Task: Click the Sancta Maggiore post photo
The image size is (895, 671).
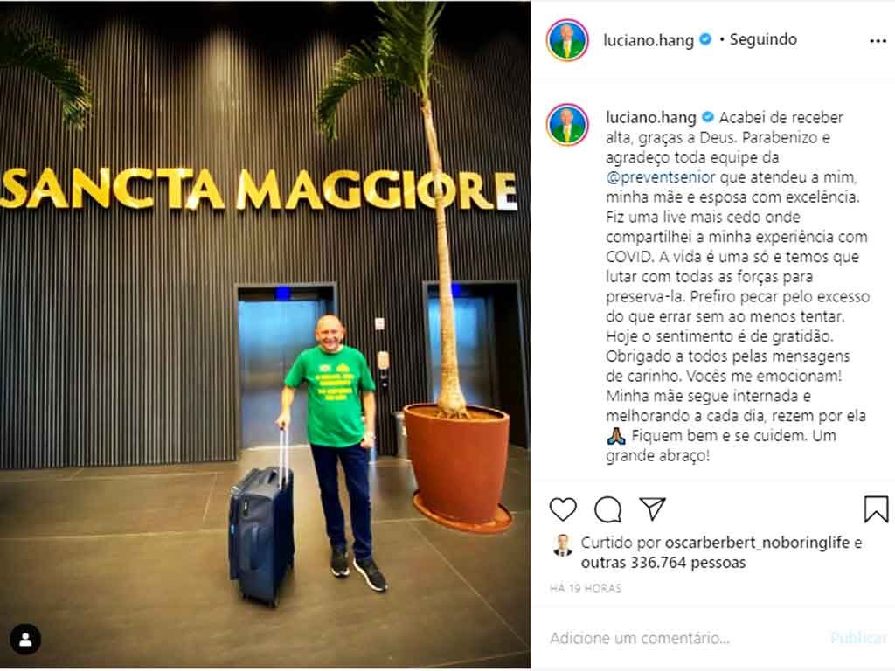Action: (265, 335)
